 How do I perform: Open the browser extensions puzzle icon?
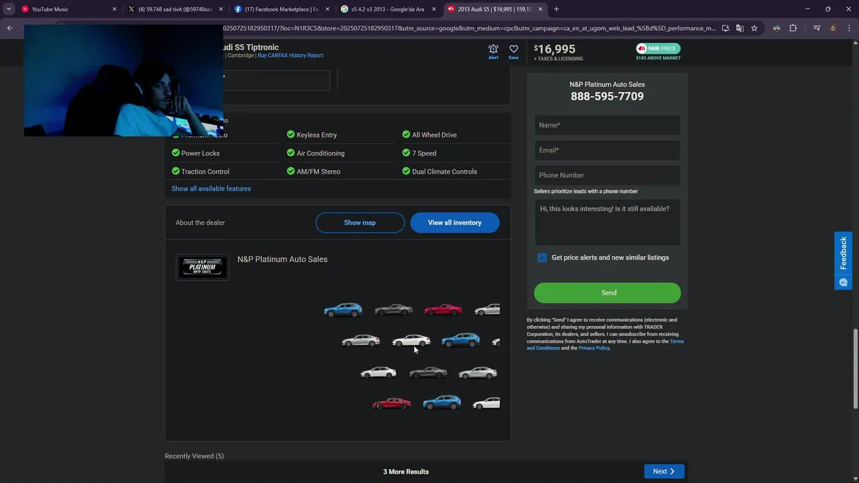tap(793, 28)
